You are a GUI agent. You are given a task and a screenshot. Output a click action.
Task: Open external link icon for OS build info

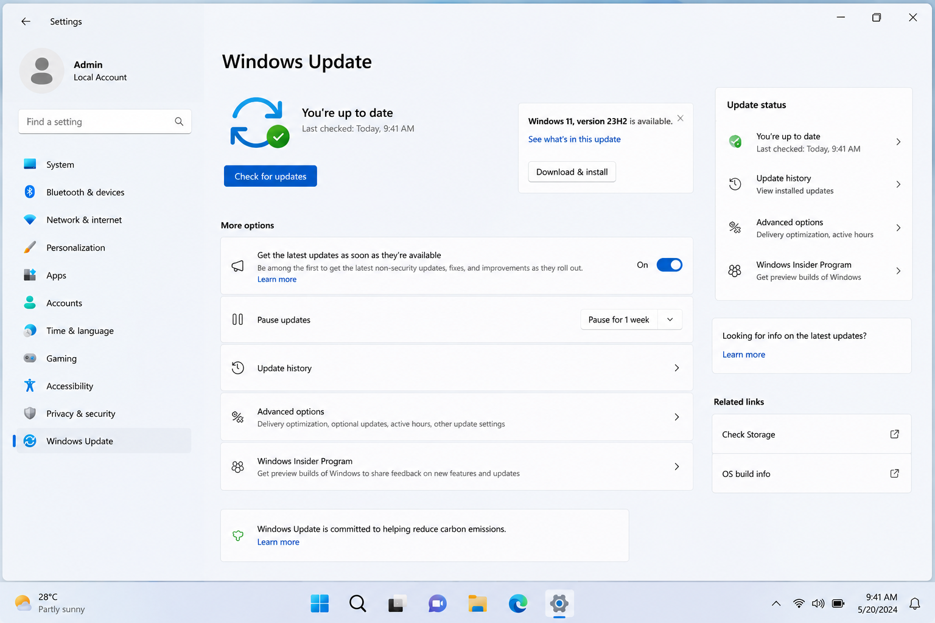click(x=895, y=474)
